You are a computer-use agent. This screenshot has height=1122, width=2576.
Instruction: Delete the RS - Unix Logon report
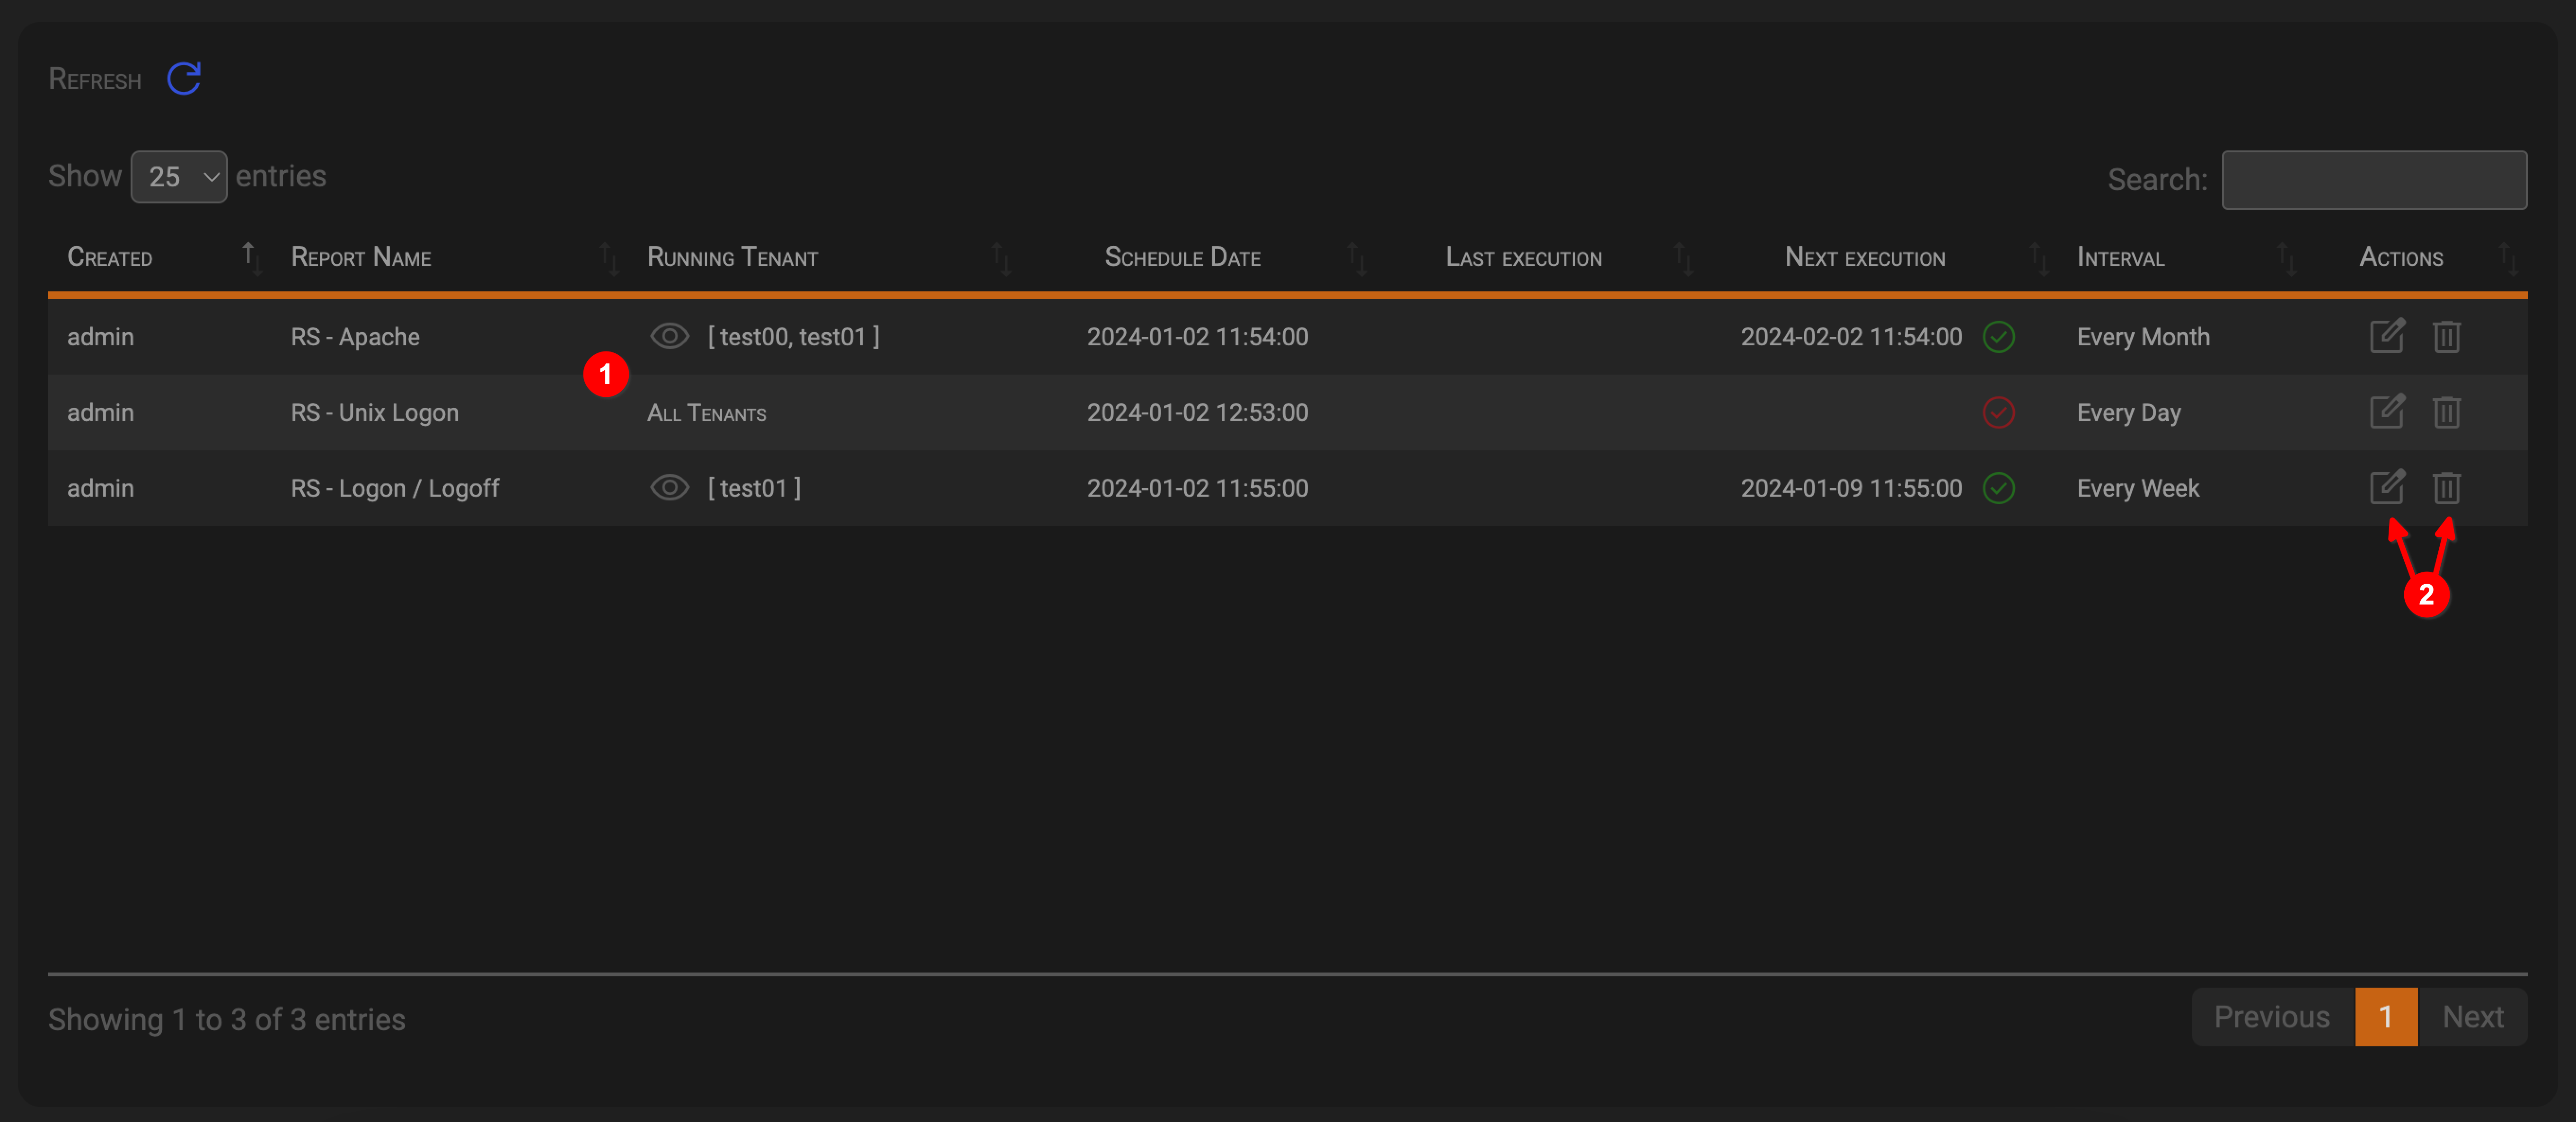click(2446, 412)
